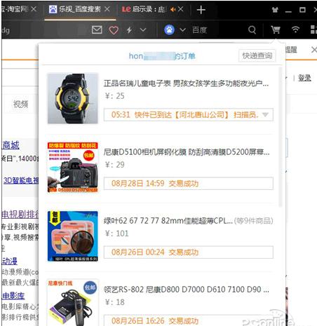Open the 电视剧排行 result link
The image size is (317, 326).
tap(20, 215)
